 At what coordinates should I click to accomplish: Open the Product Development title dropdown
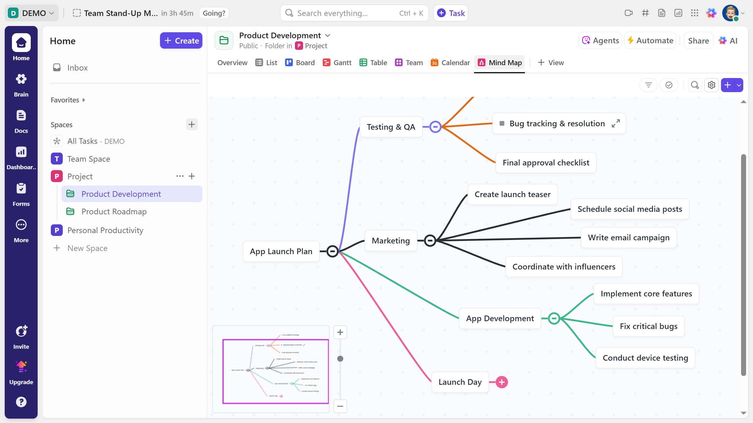pos(328,35)
